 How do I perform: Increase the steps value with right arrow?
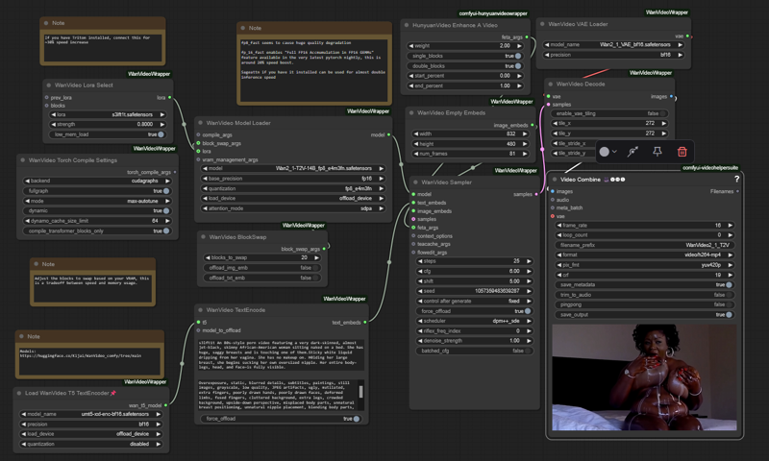[x=528, y=260]
